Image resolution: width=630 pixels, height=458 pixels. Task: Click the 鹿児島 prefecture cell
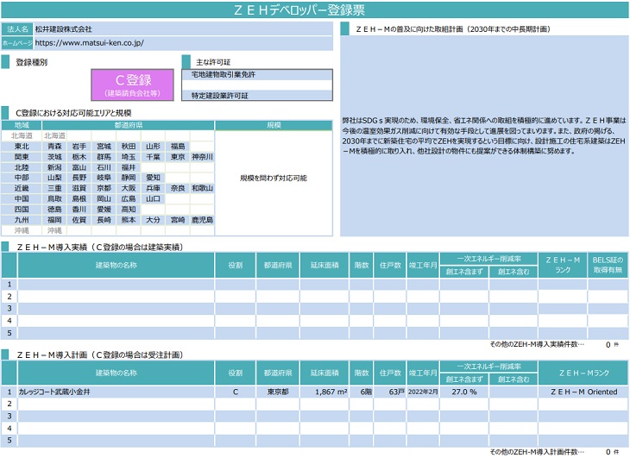click(x=202, y=220)
